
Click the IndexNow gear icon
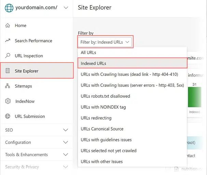click(x=8, y=101)
